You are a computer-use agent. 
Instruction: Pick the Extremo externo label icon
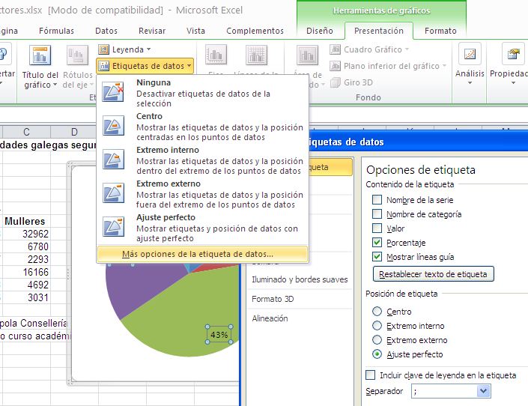[x=114, y=193]
